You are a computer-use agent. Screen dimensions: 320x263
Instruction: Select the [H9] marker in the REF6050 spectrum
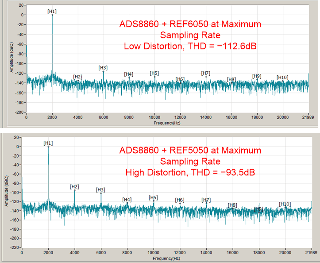pyautogui.click(x=257, y=76)
